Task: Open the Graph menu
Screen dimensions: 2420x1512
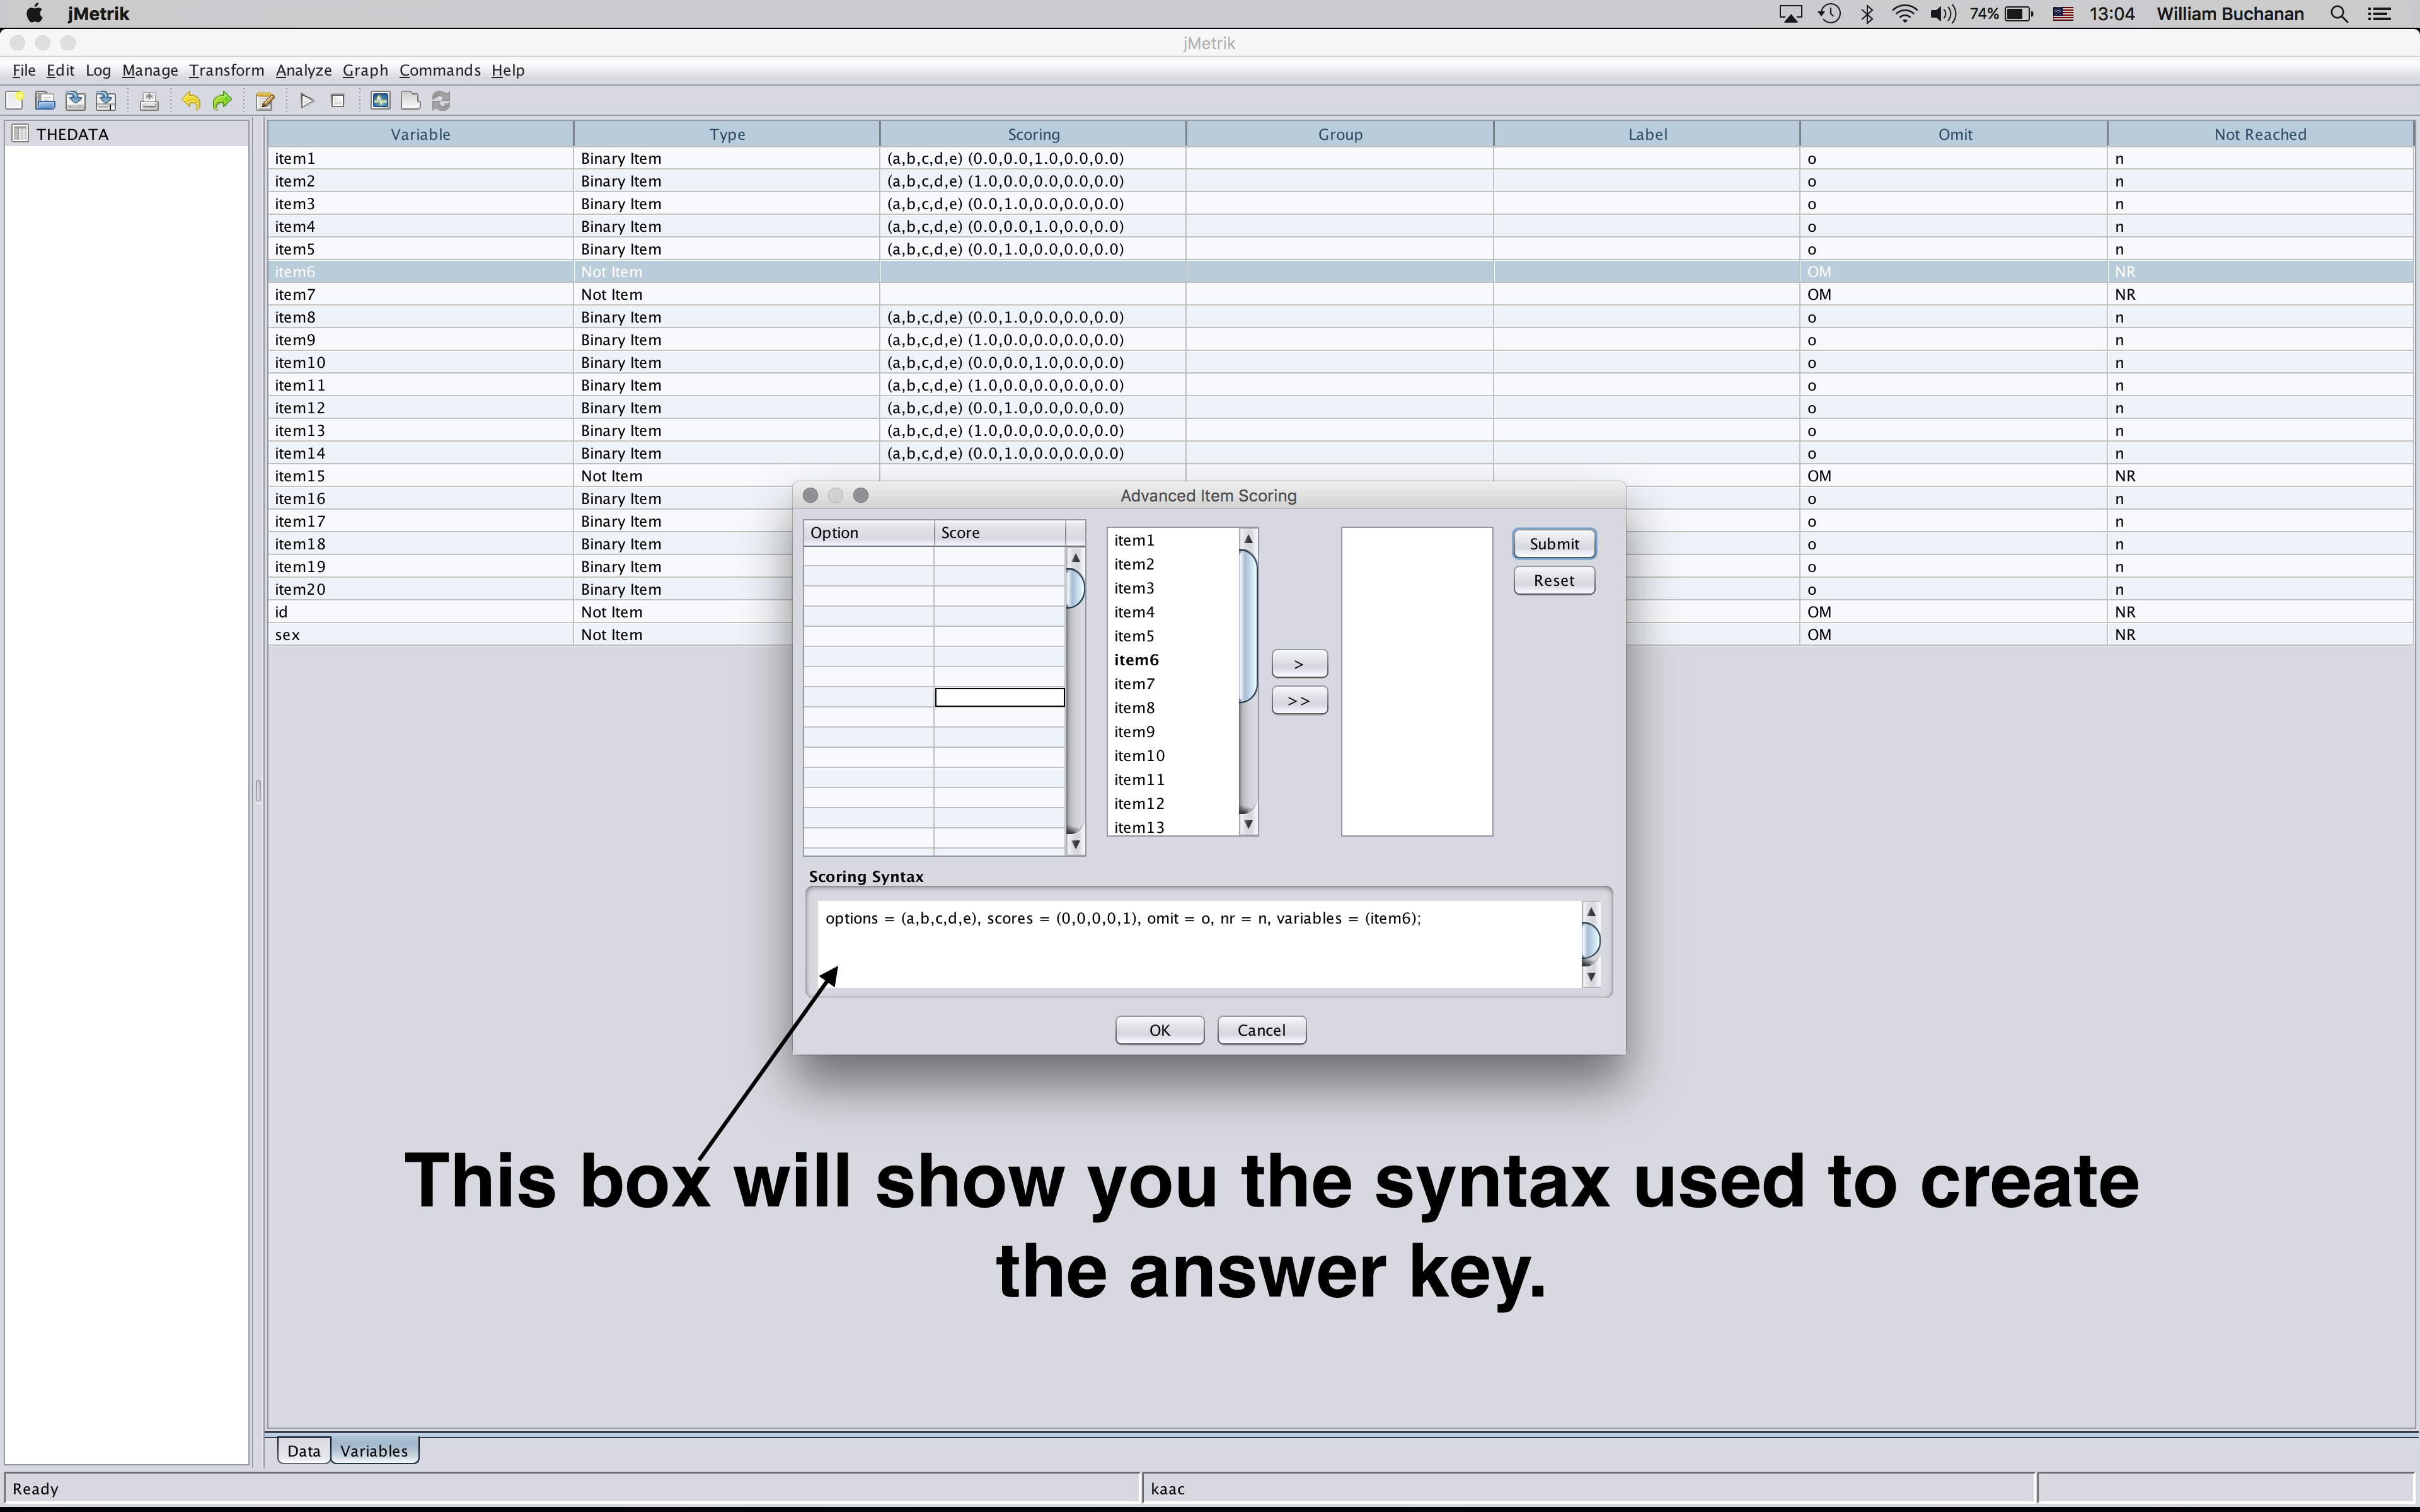Action: coord(365,70)
